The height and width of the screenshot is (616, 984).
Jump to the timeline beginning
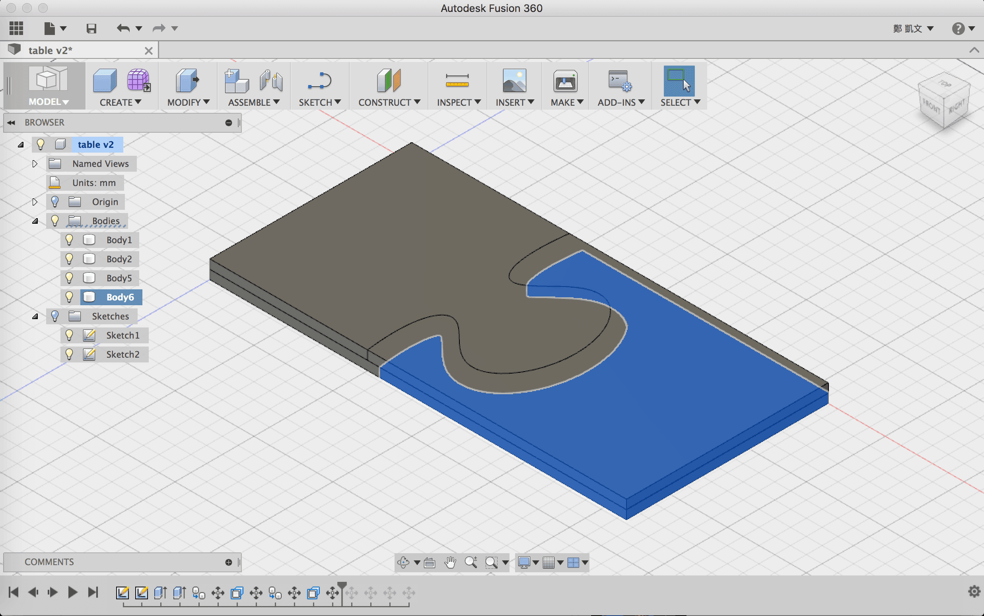(14, 592)
